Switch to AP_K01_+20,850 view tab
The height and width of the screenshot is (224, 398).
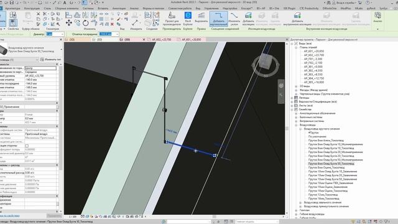pos(192,40)
